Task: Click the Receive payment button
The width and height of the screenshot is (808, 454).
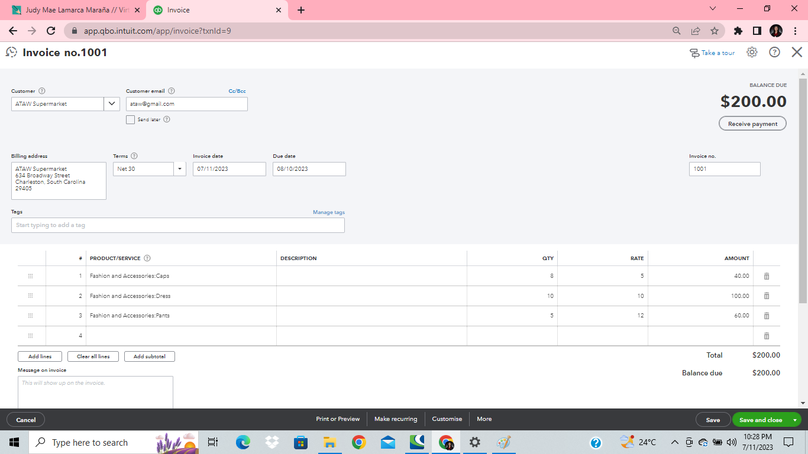Action: pyautogui.click(x=752, y=124)
